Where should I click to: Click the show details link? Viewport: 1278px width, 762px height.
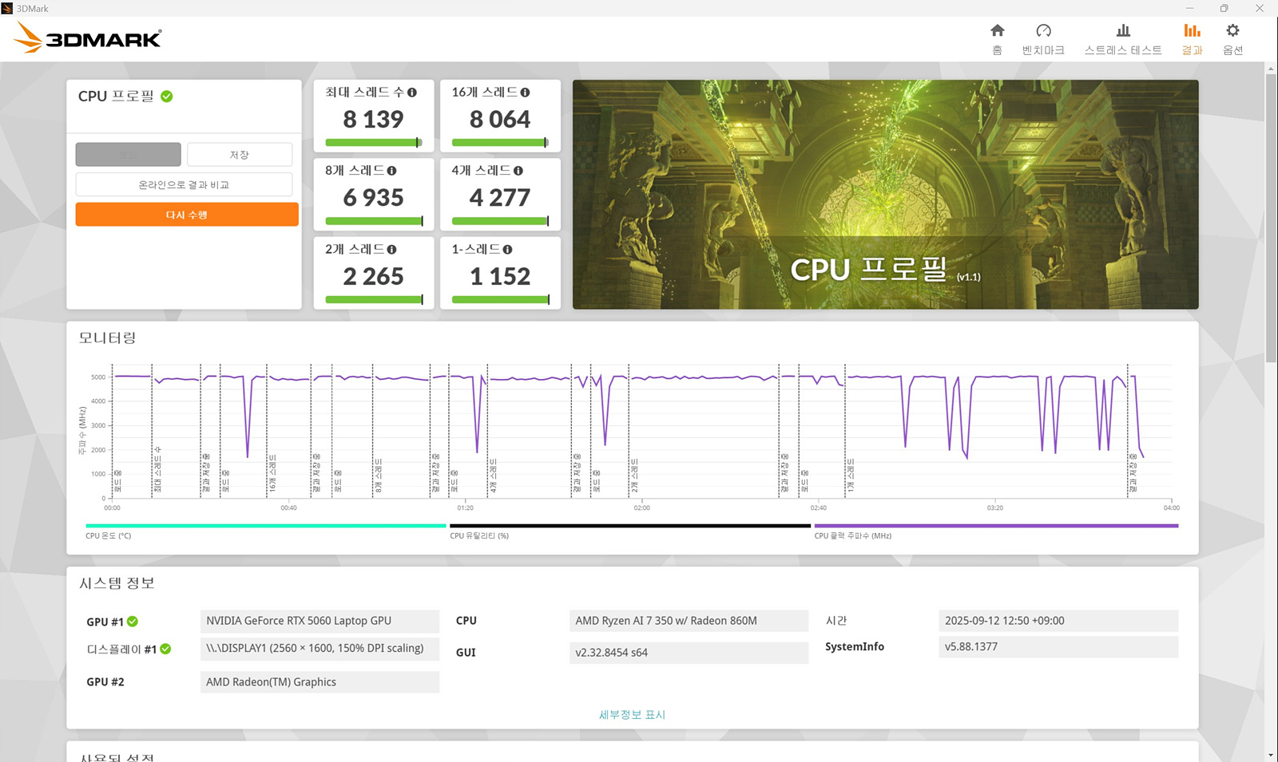coord(632,715)
